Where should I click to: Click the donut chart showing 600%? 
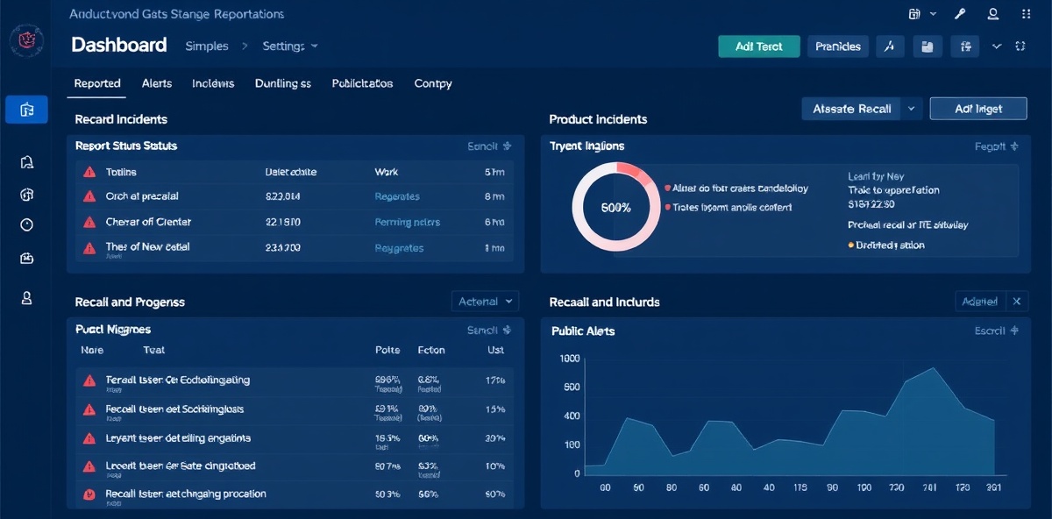(x=615, y=208)
